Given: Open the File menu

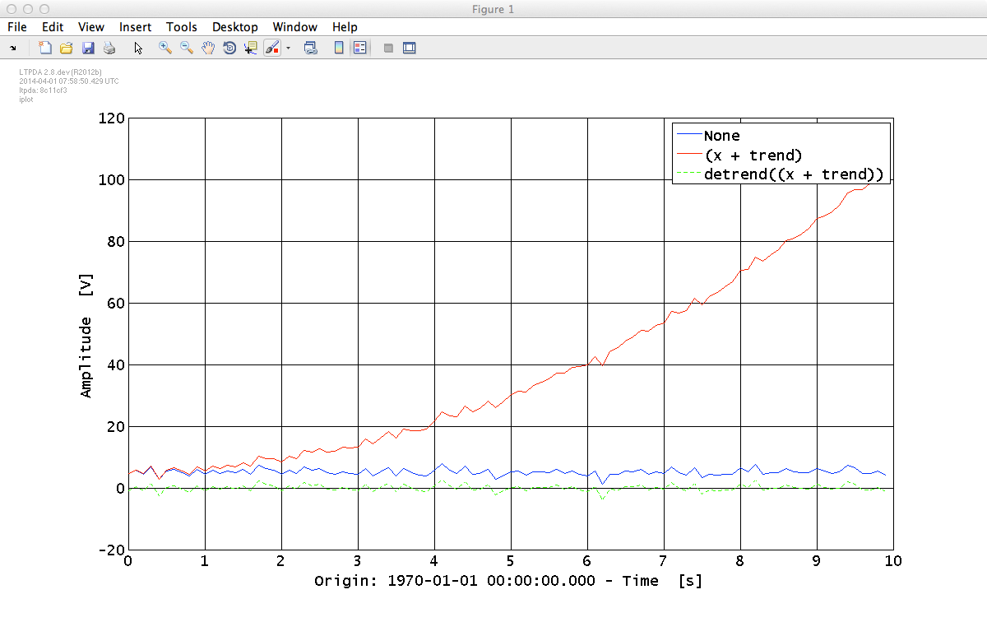Looking at the screenshot, I should (16, 27).
